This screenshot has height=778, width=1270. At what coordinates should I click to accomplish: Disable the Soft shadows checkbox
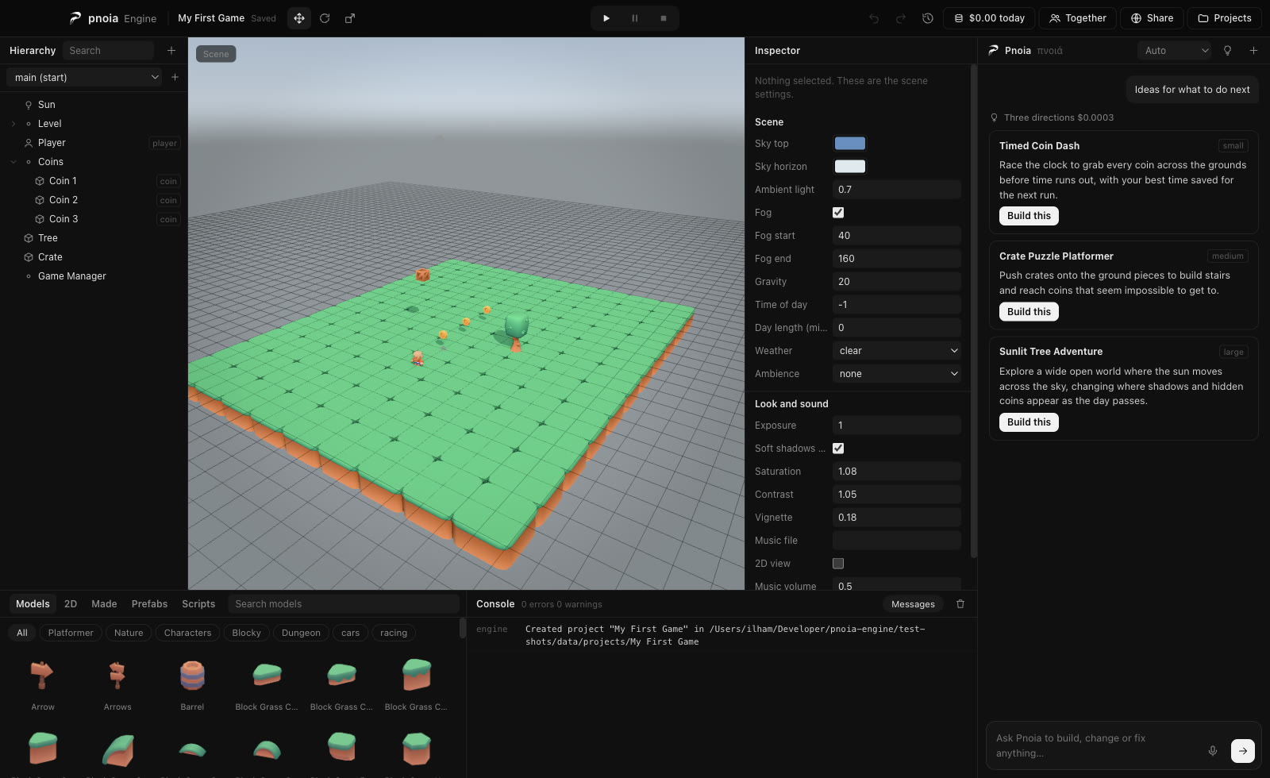click(838, 449)
